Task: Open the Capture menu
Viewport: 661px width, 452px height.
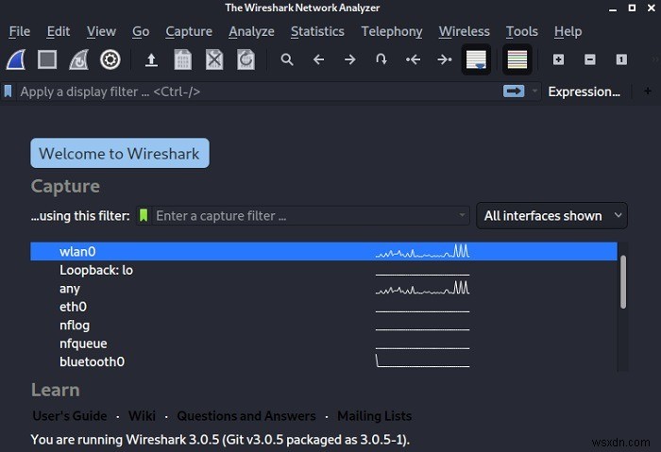Action: tap(189, 31)
